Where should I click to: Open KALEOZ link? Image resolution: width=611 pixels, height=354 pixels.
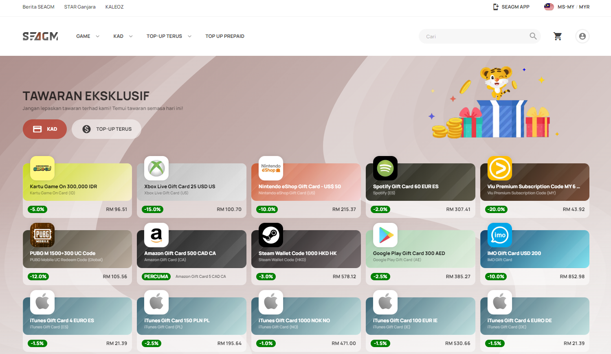pyautogui.click(x=114, y=7)
